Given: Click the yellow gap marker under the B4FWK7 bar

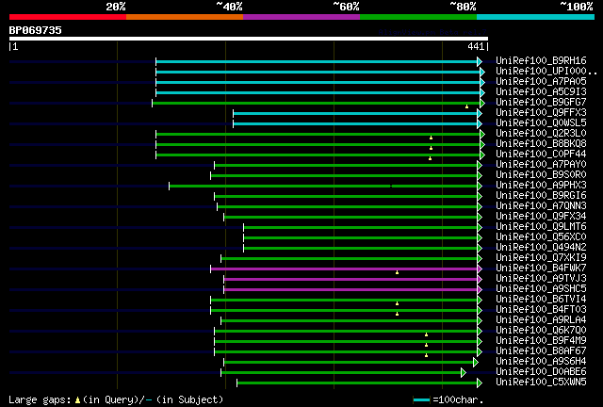Looking at the screenshot, I should click(x=397, y=272).
